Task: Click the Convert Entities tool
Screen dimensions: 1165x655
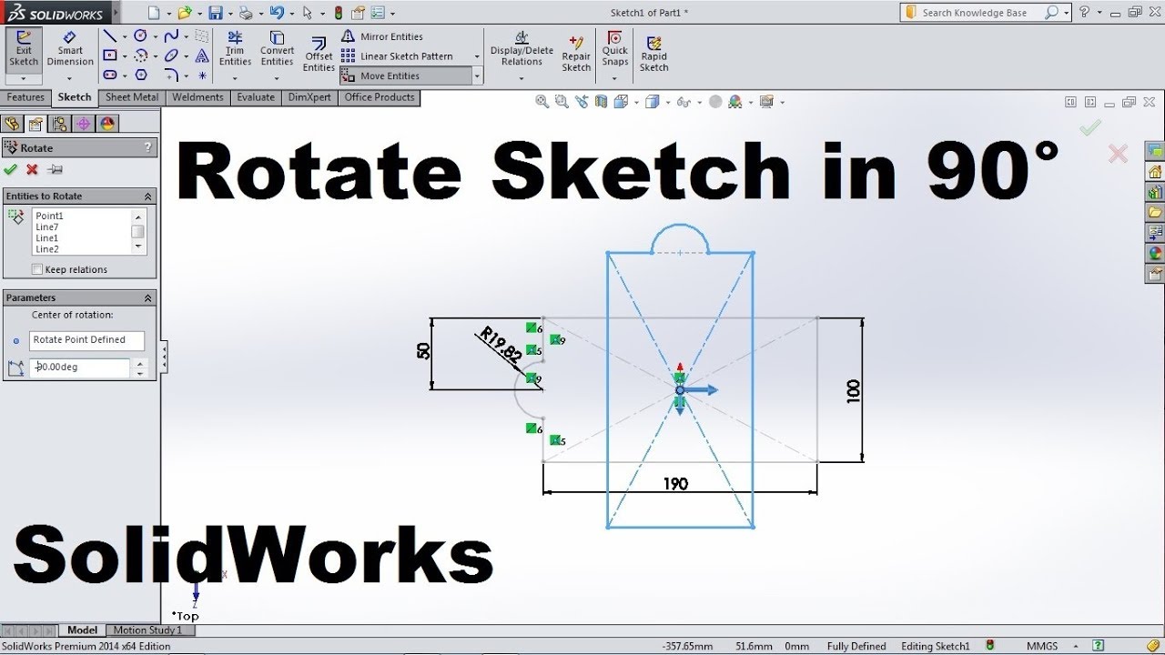Action: (x=277, y=49)
